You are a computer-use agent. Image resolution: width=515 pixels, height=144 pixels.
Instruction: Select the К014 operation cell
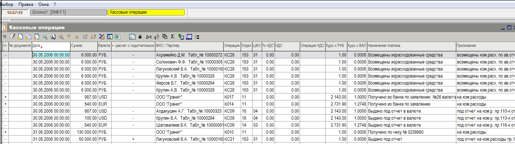click(232, 104)
